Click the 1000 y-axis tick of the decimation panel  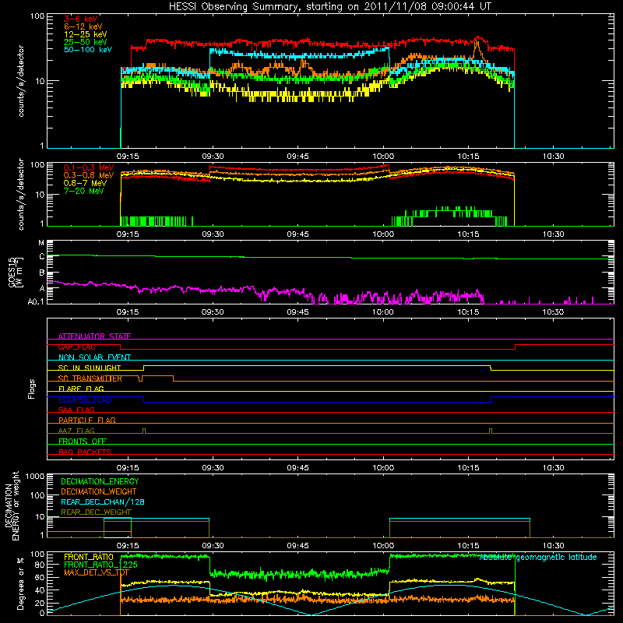(x=35, y=477)
